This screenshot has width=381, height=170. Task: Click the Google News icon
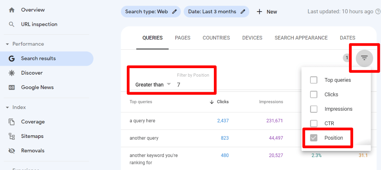click(11, 88)
